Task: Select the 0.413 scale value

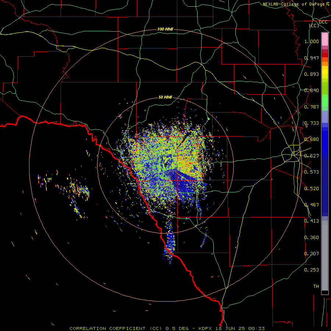Action: 312,221
